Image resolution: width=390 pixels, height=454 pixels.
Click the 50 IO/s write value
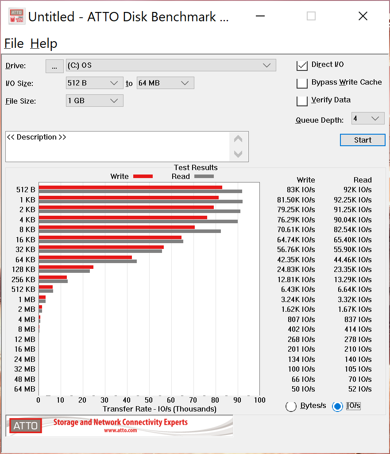tap(303, 389)
